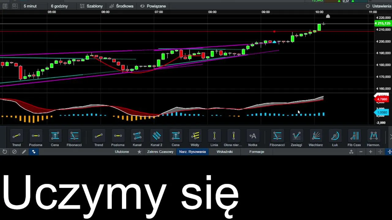The width and height of the screenshot is (392, 220).
Task: Click the crossed-circle clear icon
Action: 14,152
